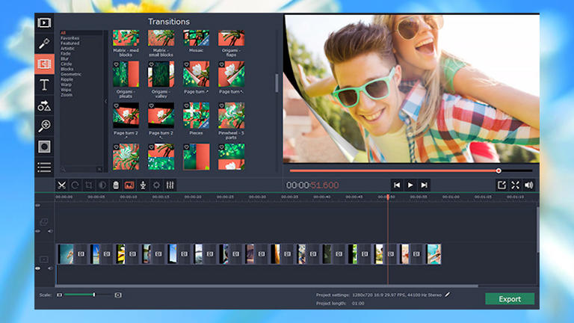This screenshot has height=323, width=574.
Task: Toggle overlay track visibility eye
Action: click(37, 231)
